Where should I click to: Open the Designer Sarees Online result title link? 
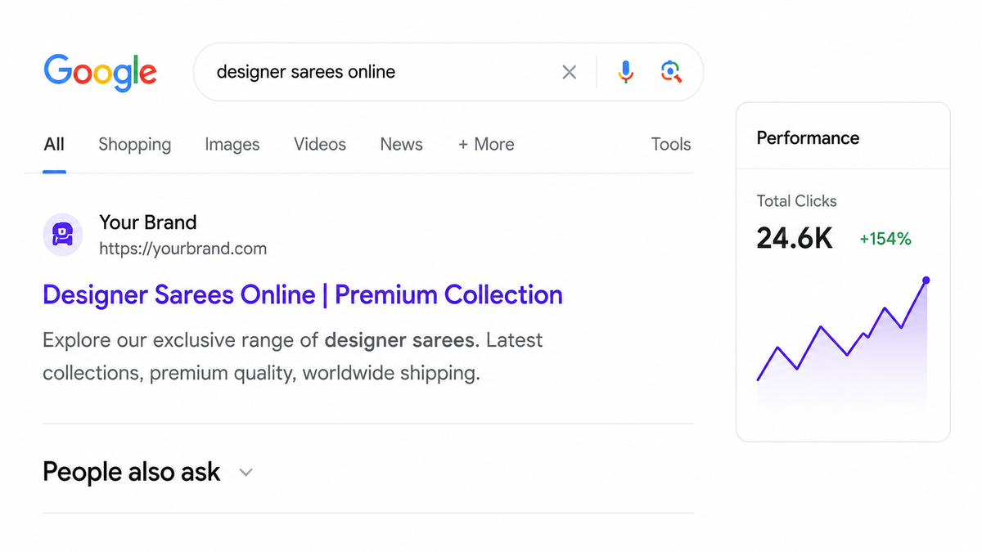(x=303, y=294)
